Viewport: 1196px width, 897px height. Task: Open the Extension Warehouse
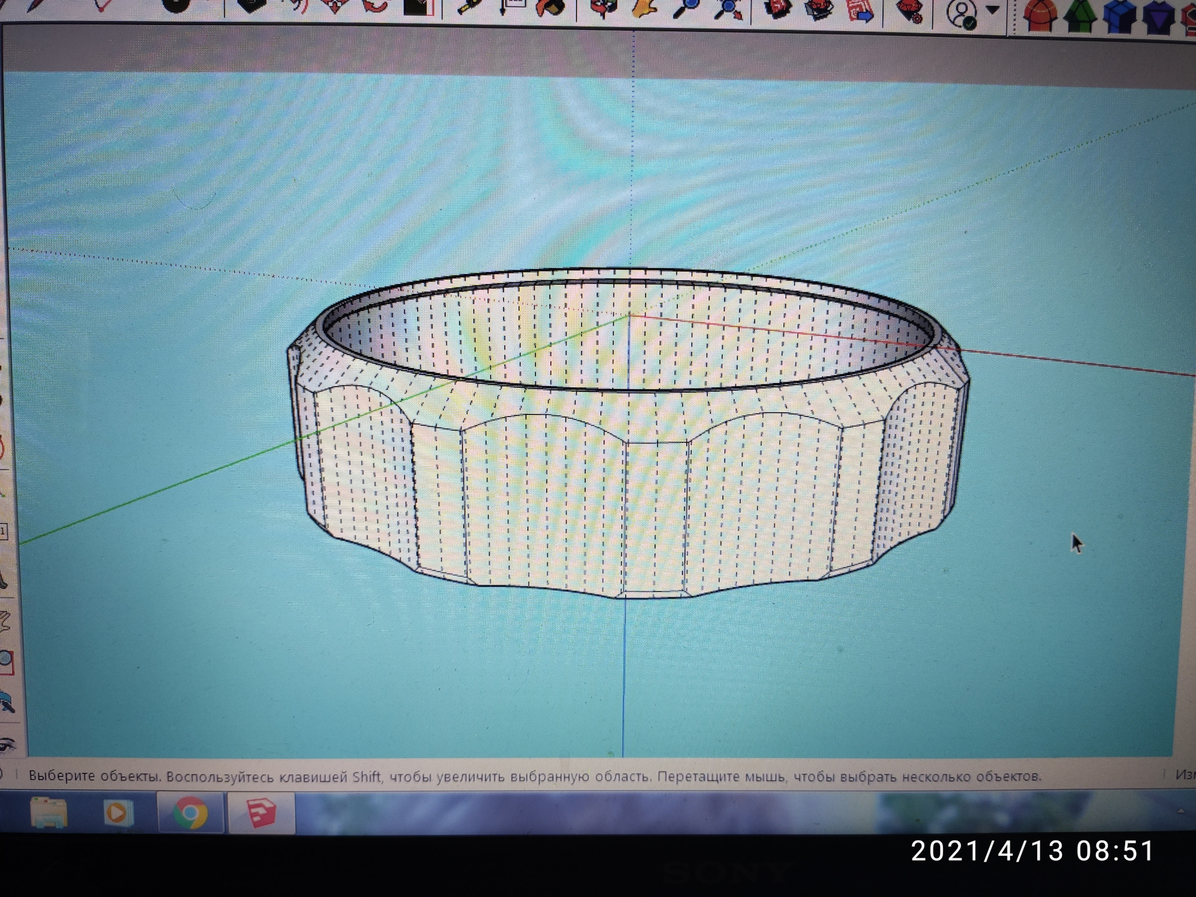(819, 9)
